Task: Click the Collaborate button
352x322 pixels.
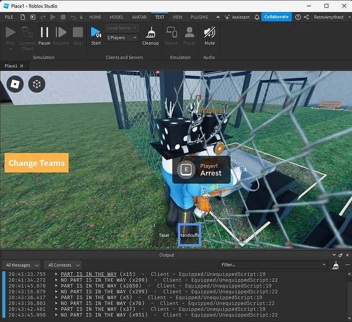Action: click(276, 17)
